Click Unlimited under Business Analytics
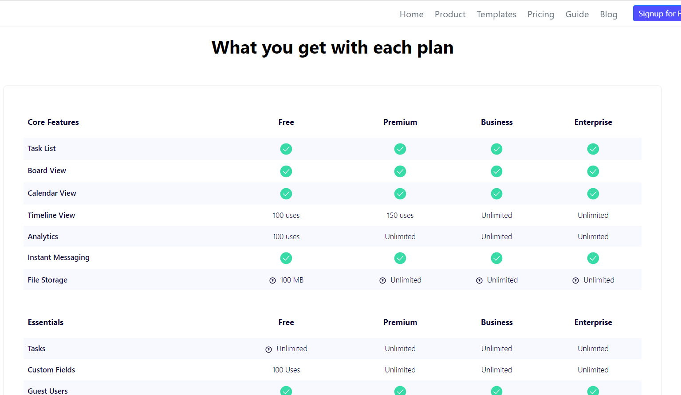The image size is (681, 395). click(496, 236)
